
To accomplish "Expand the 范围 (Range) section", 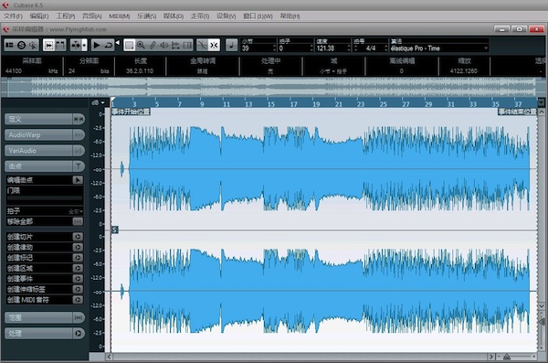I will pos(45,317).
